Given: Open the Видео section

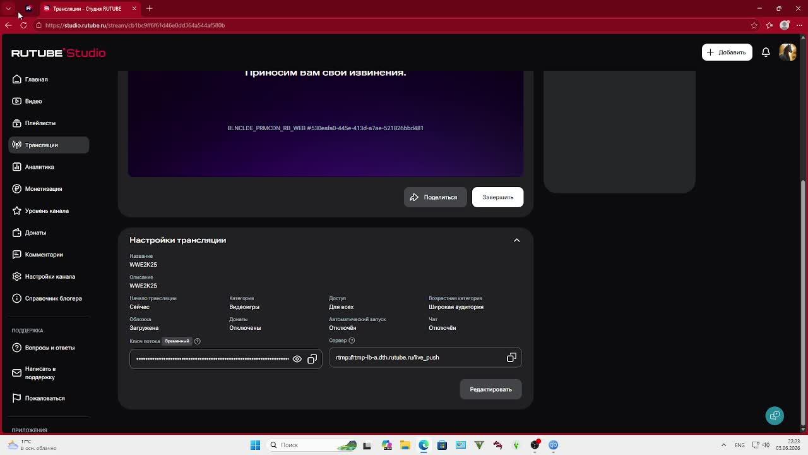Looking at the screenshot, I should point(33,101).
